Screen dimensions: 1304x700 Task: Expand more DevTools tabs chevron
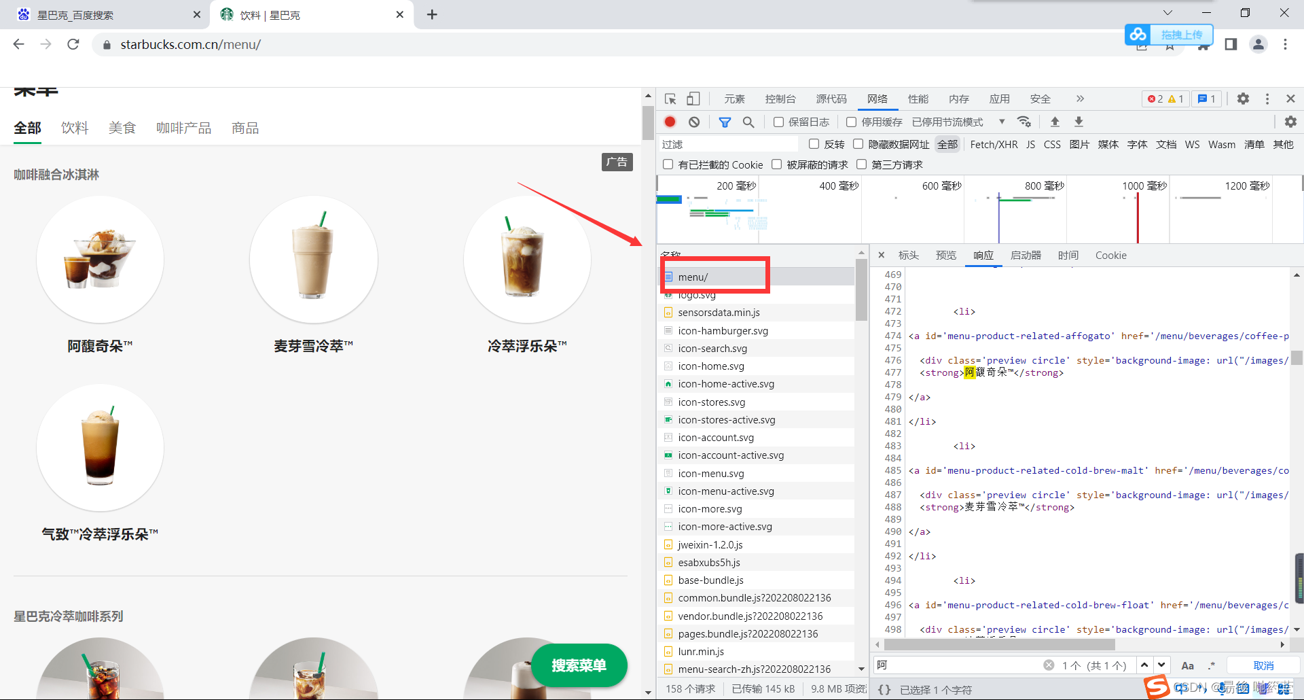[x=1080, y=99]
